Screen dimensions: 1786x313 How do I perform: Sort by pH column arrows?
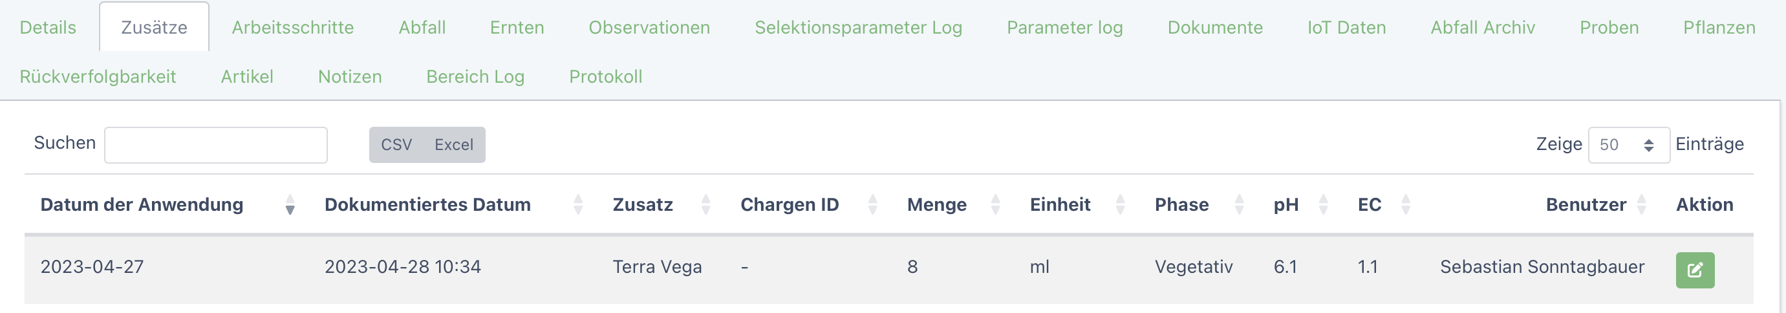[1323, 205]
